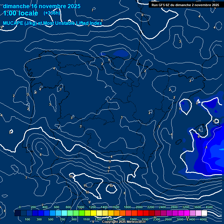Screen dimensions: 224x224
Task: Click the '2000' legend scale label
Action: (139, 207)
